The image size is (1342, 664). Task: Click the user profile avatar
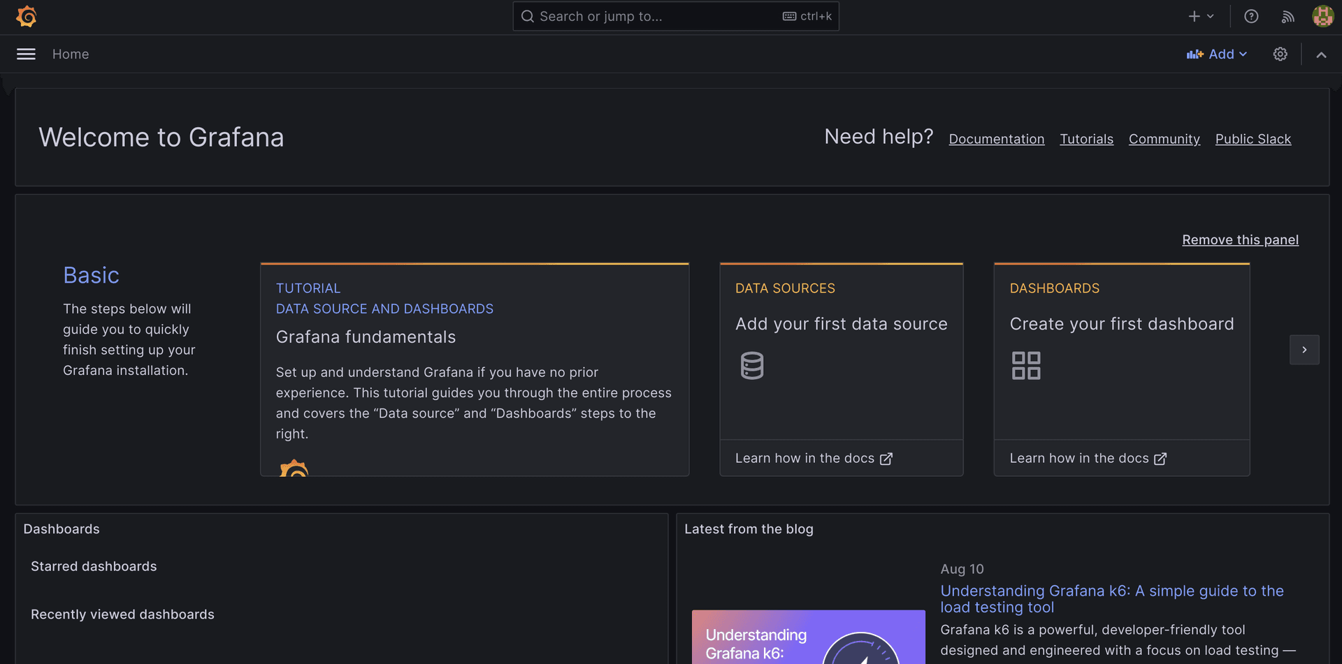point(1322,17)
